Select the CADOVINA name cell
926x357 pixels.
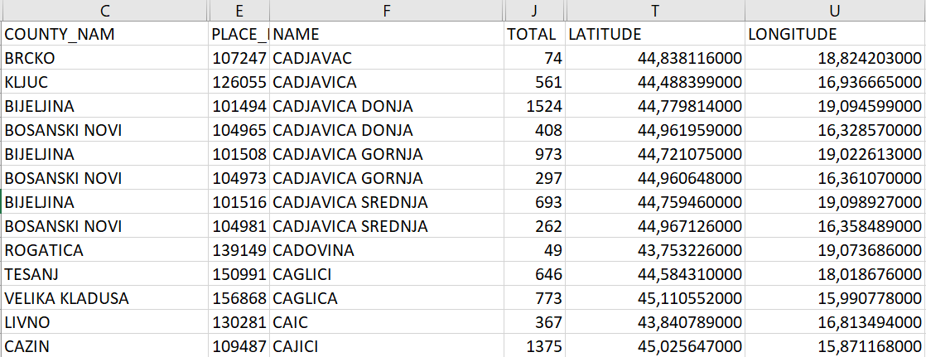[x=386, y=251]
